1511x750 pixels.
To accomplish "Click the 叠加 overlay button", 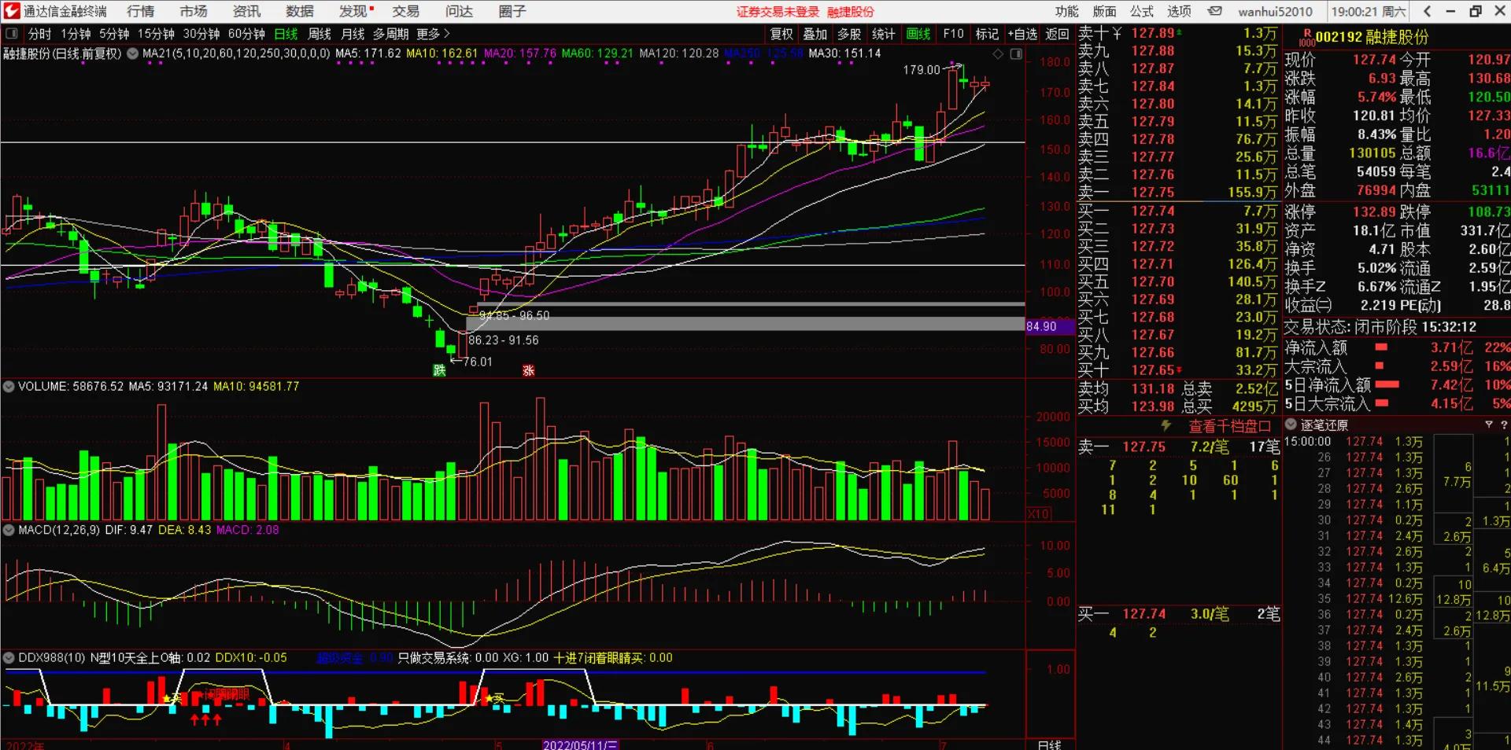I will pyautogui.click(x=815, y=34).
